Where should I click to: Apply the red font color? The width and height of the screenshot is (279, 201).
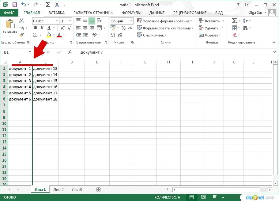click(59, 35)
